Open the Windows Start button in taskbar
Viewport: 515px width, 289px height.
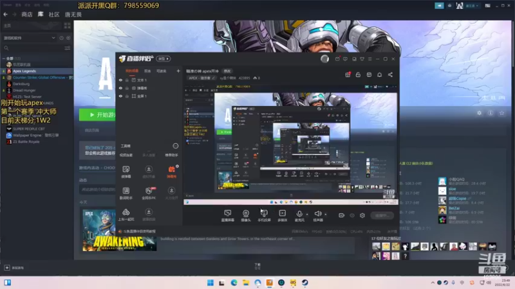[211, 283]
